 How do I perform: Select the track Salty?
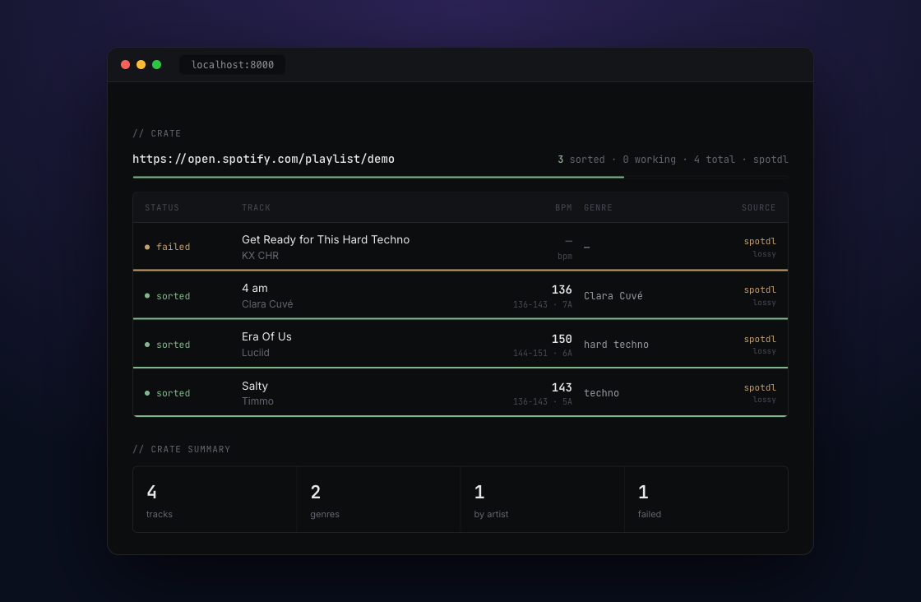coord(254,386)
